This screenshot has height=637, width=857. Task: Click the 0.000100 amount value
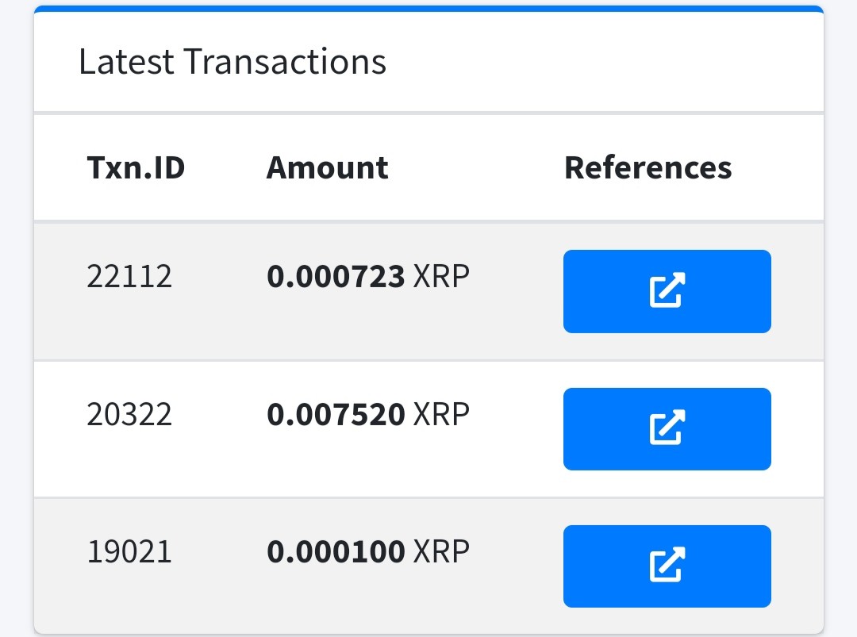[336, 551]
